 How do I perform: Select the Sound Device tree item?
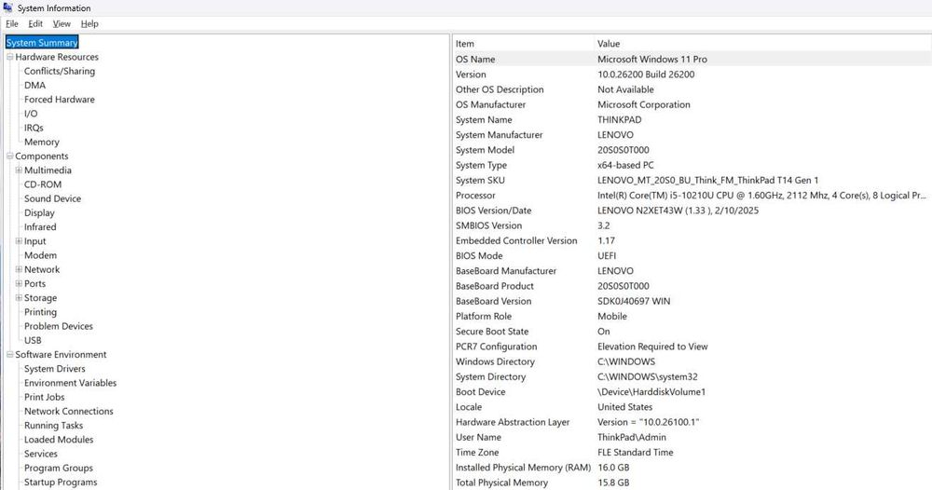[x=52, y=198]
